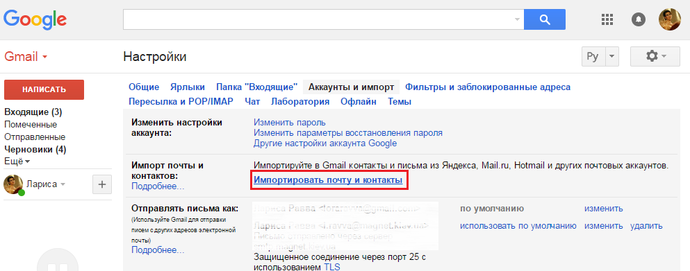Open the account avatar in header
The image size is (690, 271).
tap(669, 19)
